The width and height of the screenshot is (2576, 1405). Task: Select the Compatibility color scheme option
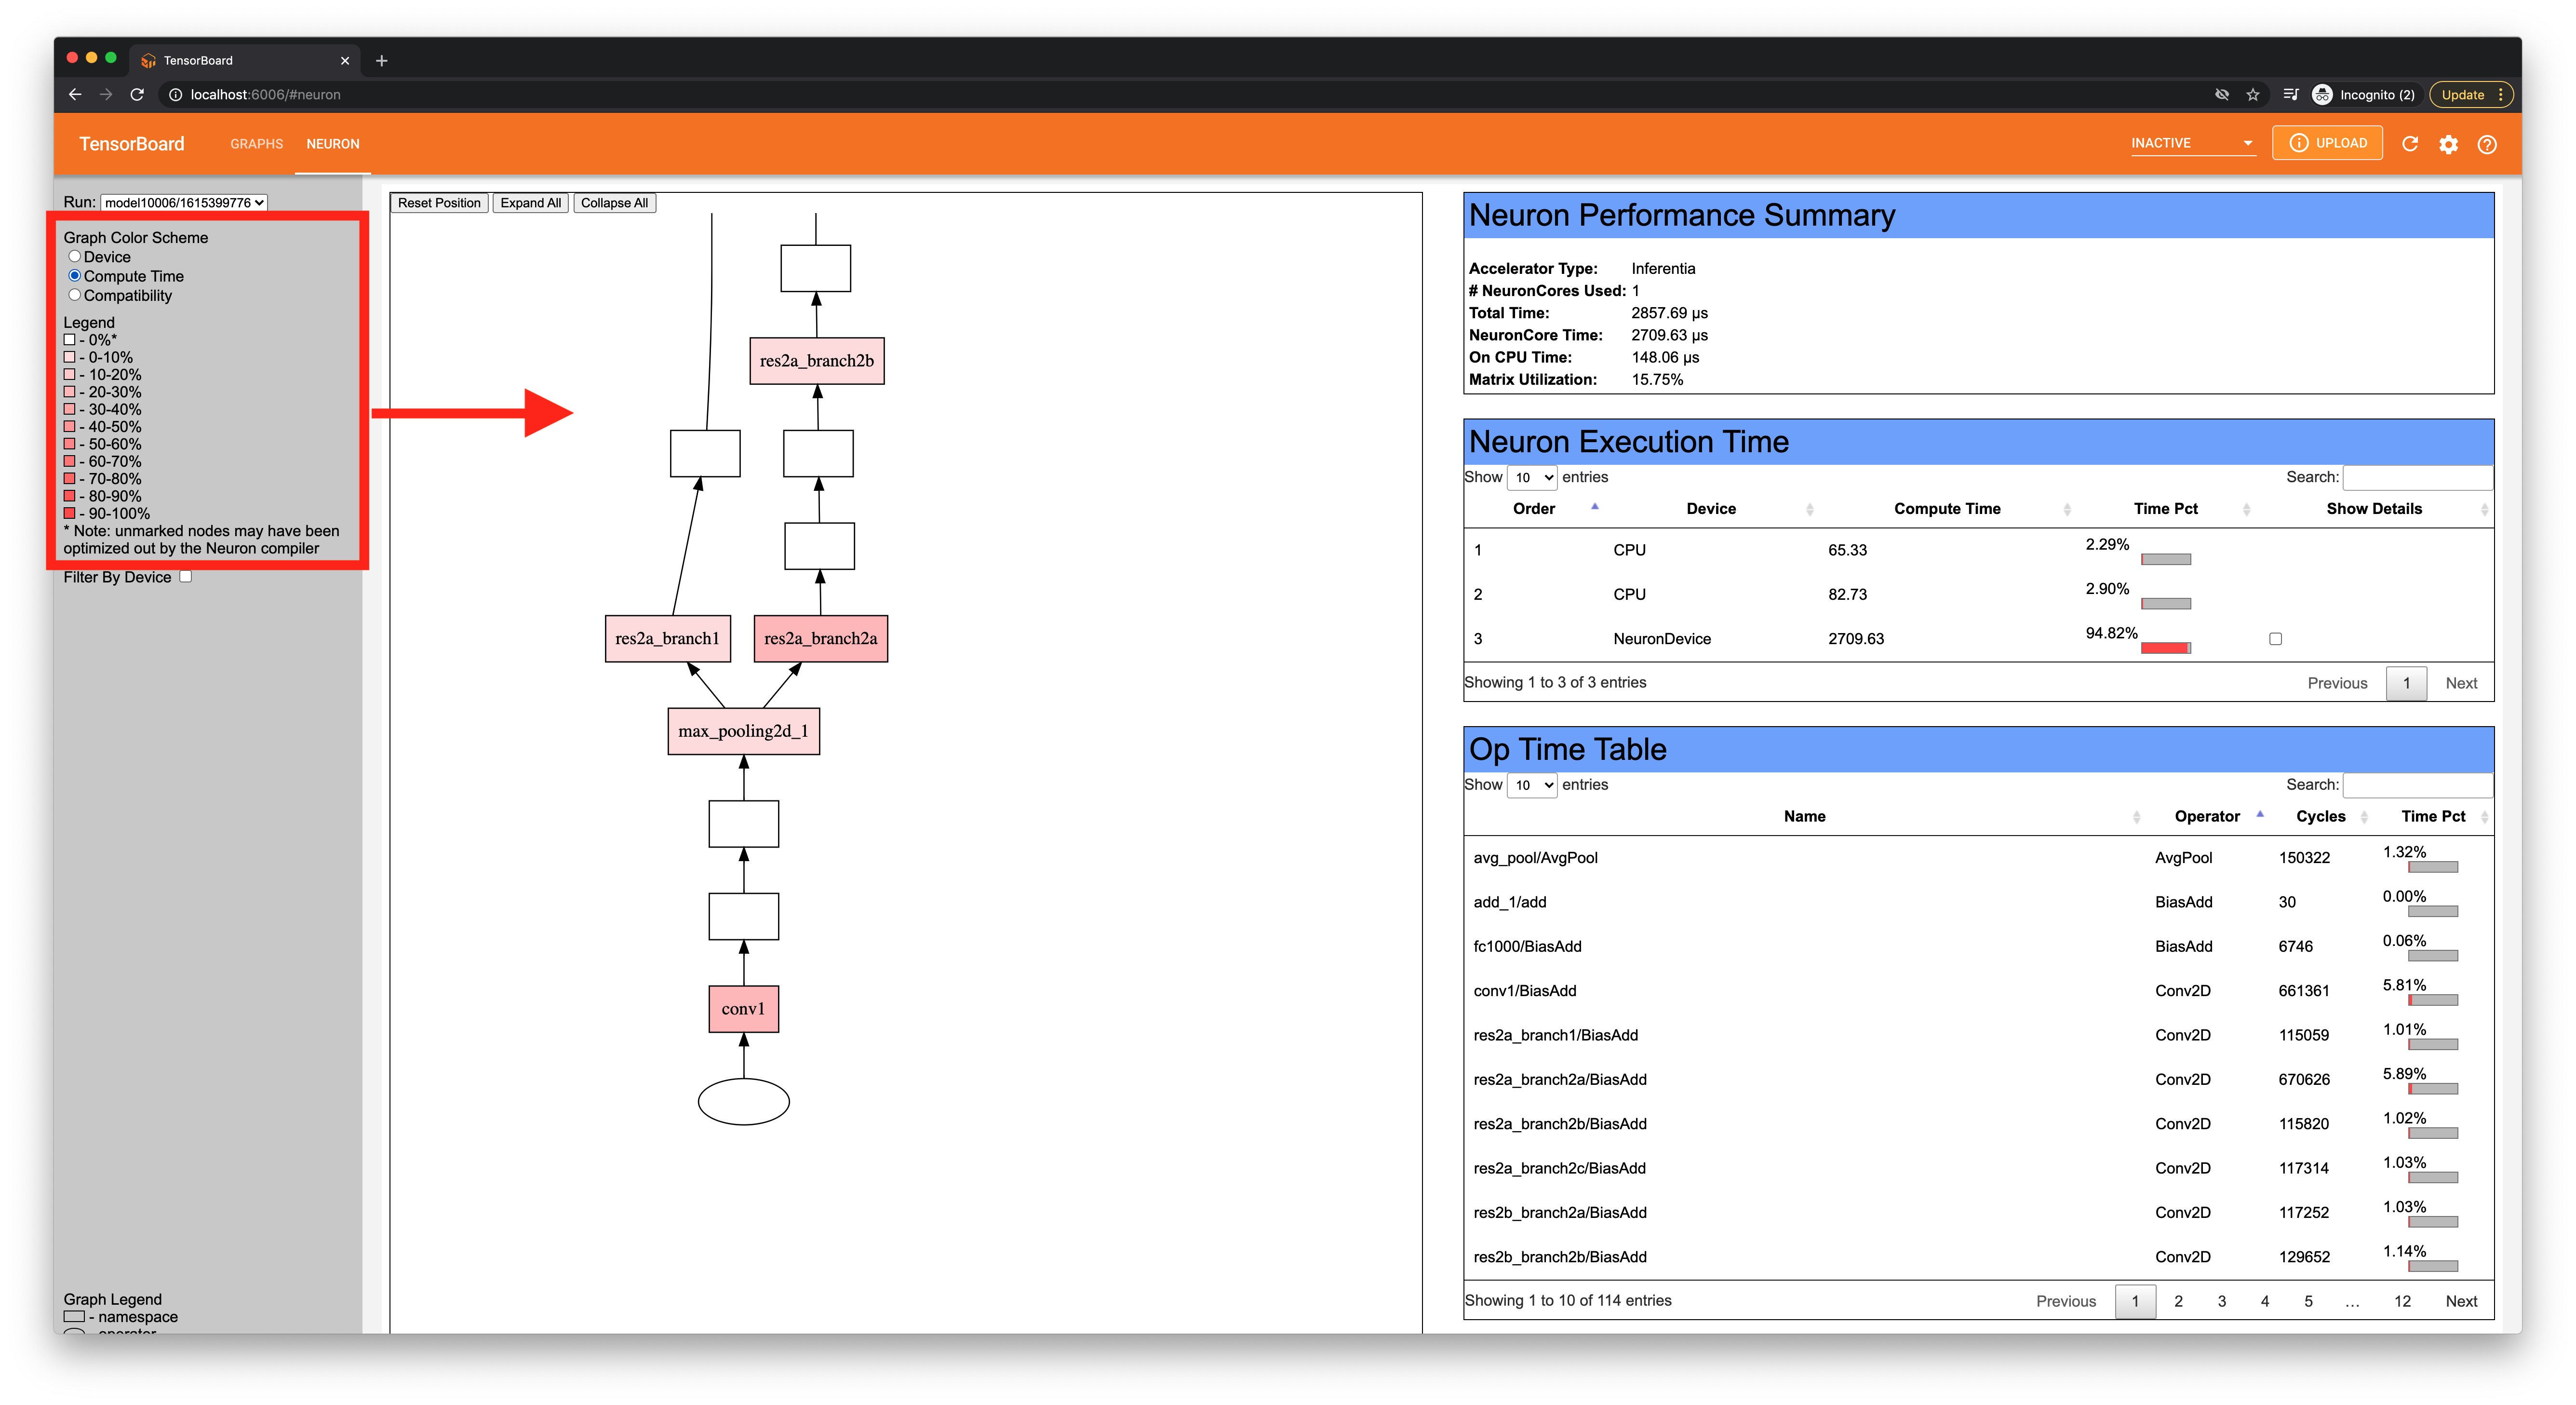coord(74,295)
